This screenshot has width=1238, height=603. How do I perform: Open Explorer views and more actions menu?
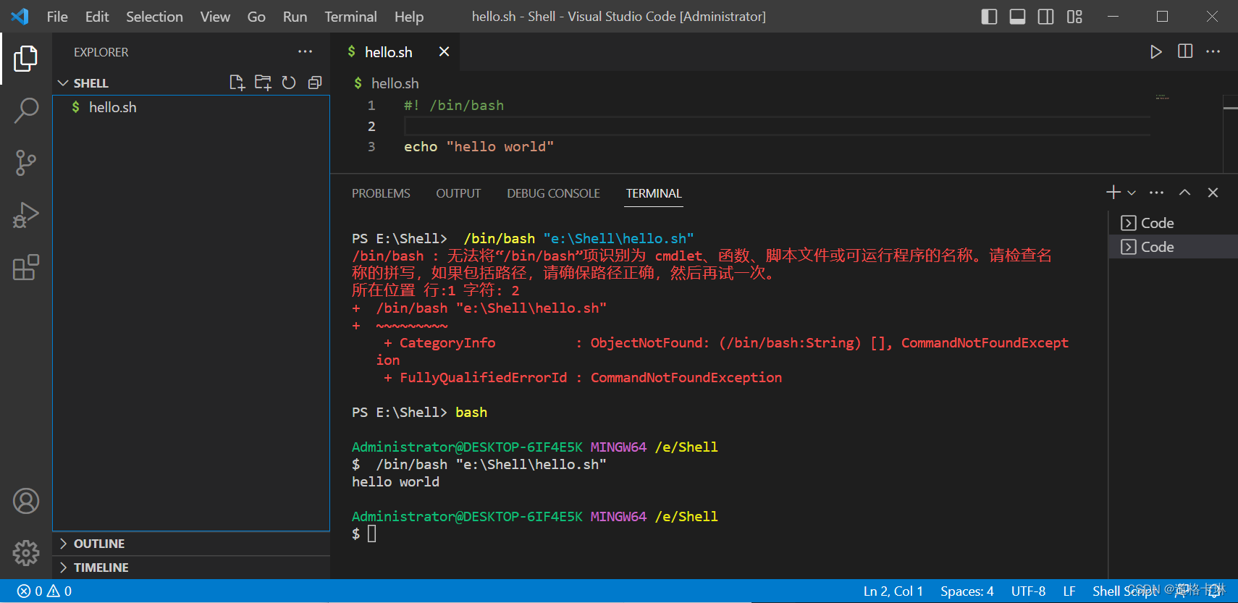[x=306, y=51]
